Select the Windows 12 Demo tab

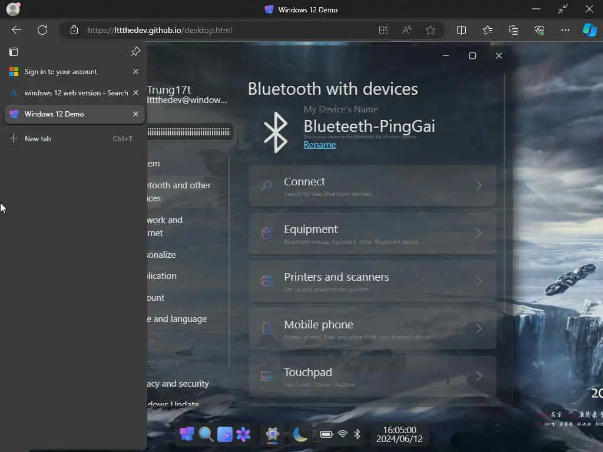coord(75,114)
